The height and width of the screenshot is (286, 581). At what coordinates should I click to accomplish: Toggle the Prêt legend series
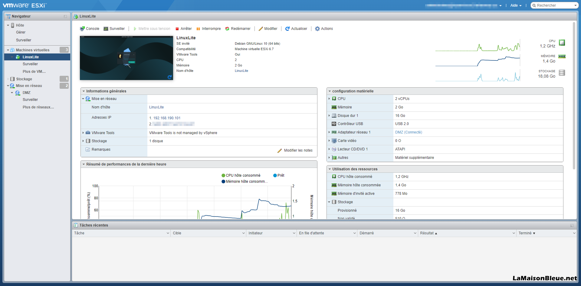pyautogui.click(x=279, y=175)
